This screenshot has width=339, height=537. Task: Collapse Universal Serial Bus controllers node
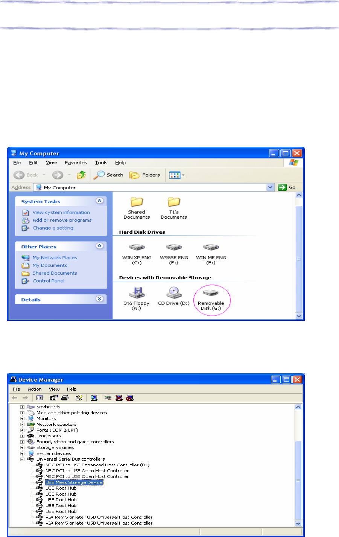pos(22,459)
